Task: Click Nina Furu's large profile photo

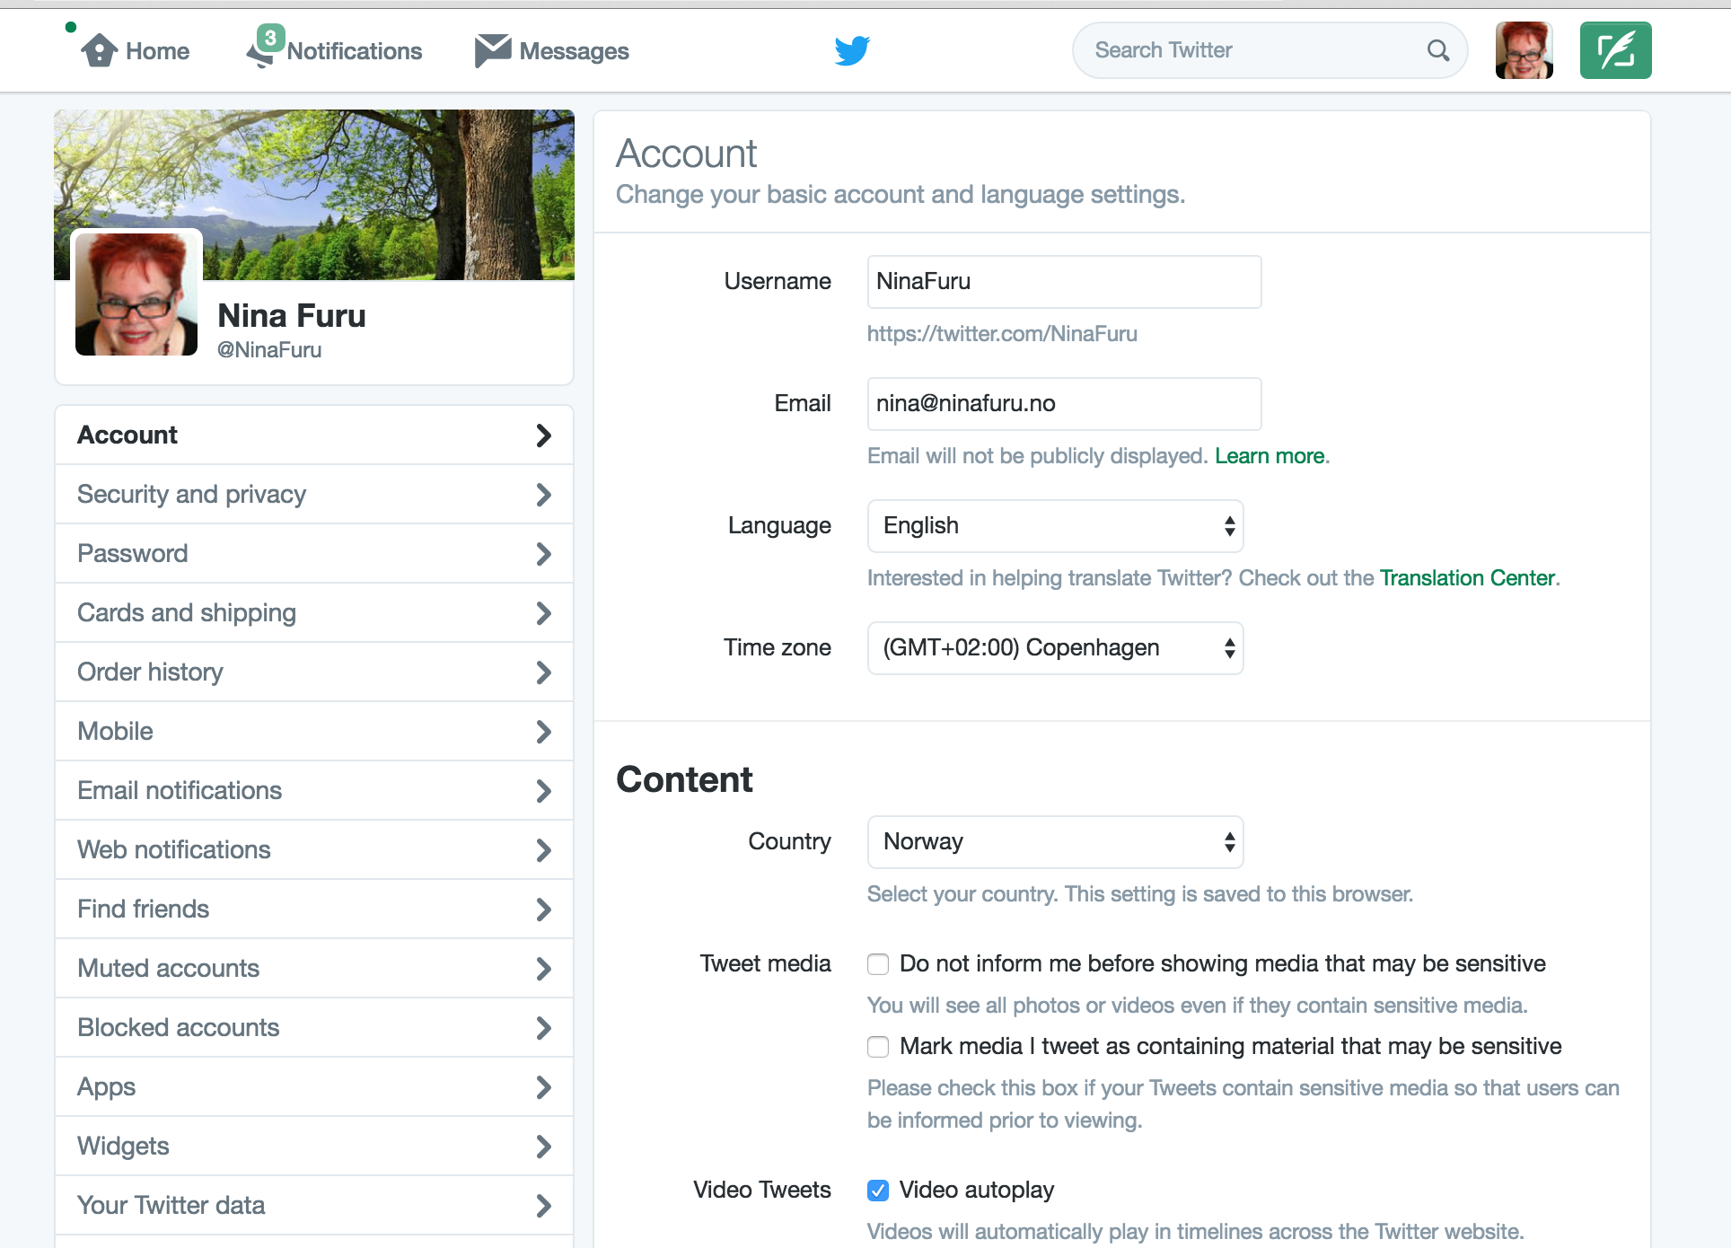Action: tap(136, 294)
